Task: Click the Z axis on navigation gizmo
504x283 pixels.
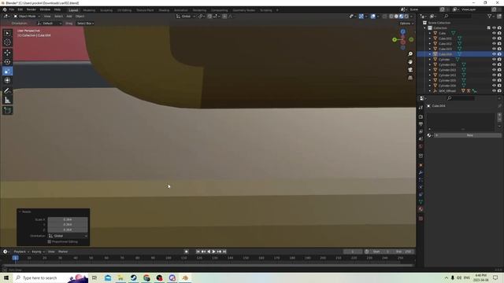Action: [x=402, y=31]
